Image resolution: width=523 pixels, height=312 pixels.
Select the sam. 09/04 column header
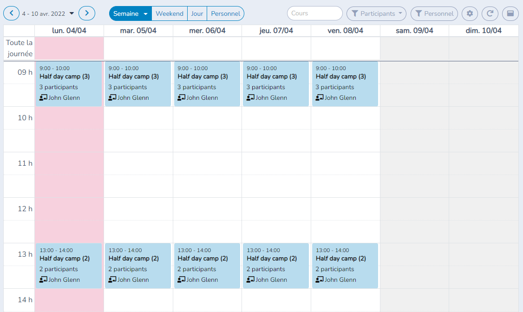pyautogui.click(x=414, y=31)
